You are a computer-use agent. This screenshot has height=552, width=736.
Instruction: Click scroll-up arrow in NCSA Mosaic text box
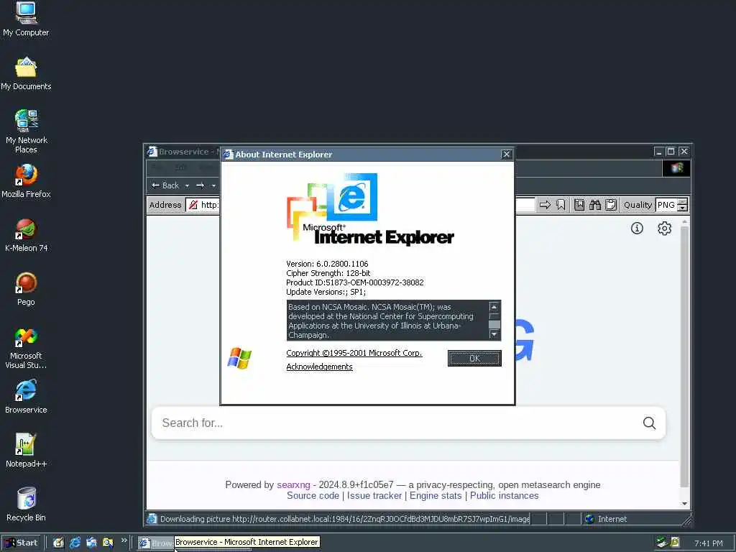494,306
